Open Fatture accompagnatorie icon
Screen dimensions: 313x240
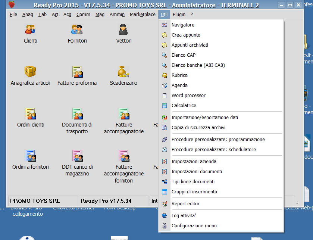[x=124, y=113]
